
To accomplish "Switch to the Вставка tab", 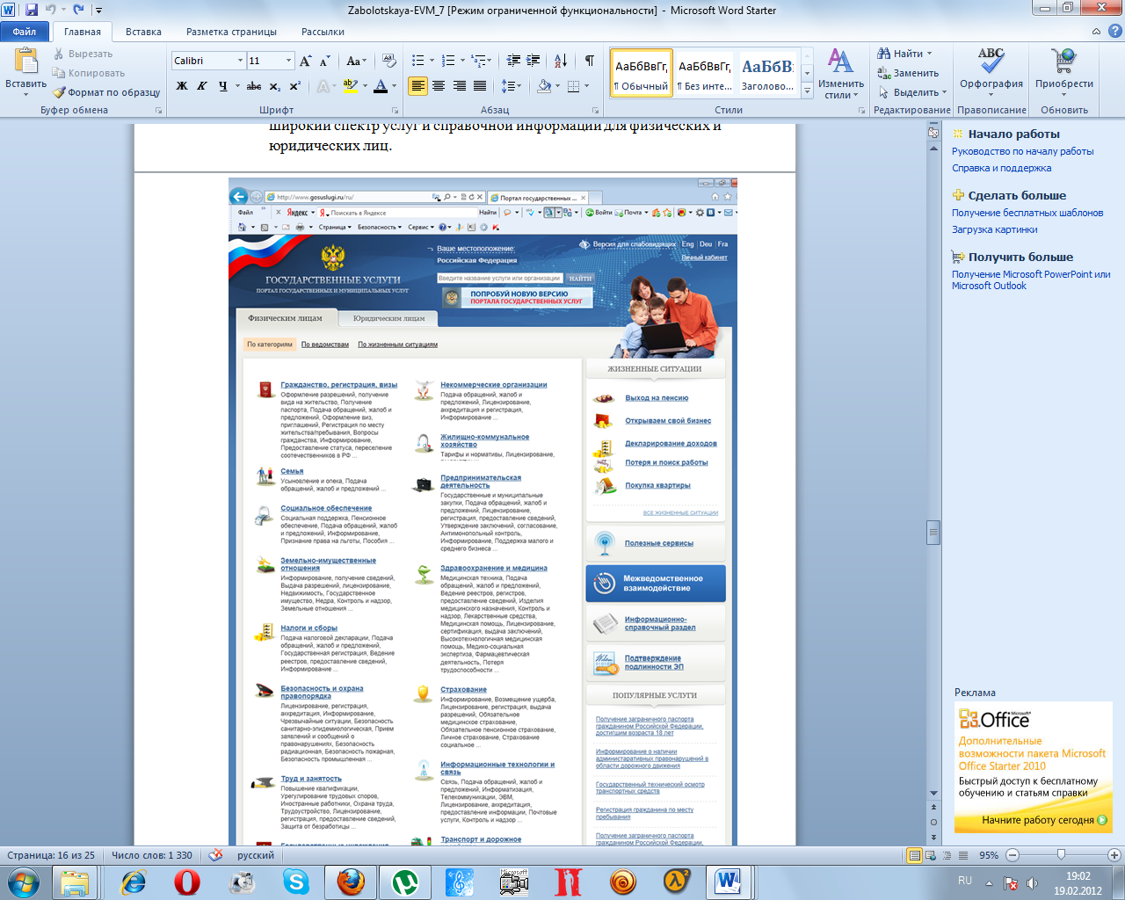I will point(143,32).
